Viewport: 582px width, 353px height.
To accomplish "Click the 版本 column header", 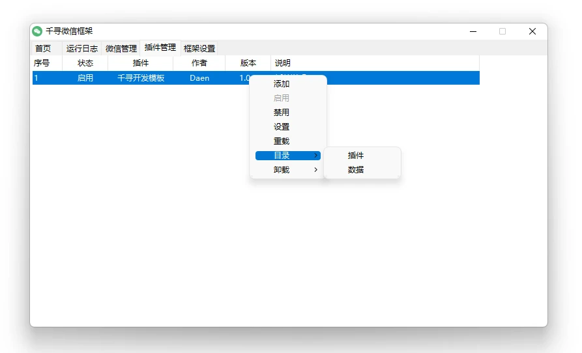I will 248,63.
